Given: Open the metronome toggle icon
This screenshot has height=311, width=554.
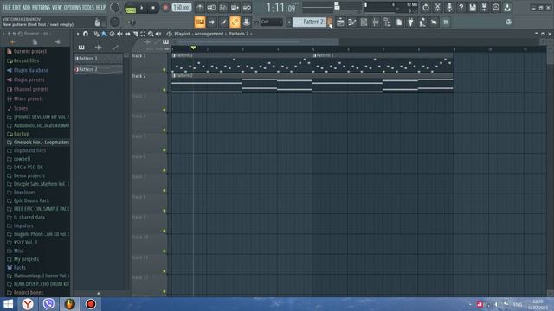Looking at the screenshot, I should pyautogui.click(x=200, y=8).
